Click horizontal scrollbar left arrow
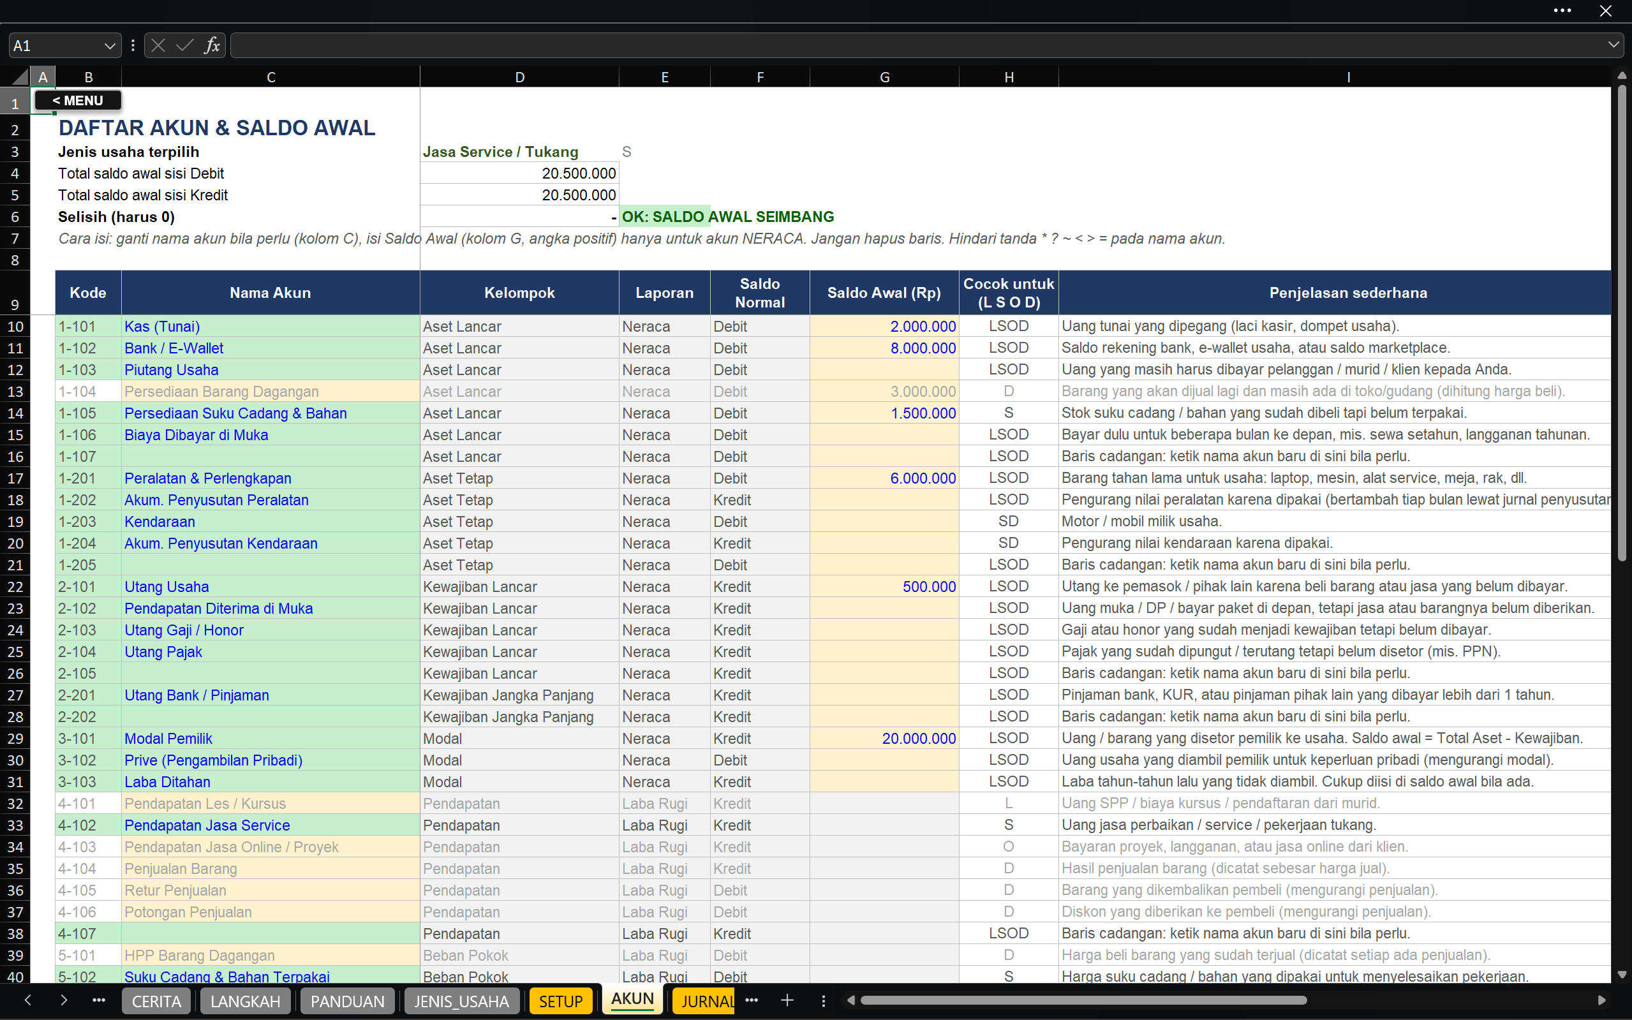Screen dimensions: 1632x1020 850,1000
